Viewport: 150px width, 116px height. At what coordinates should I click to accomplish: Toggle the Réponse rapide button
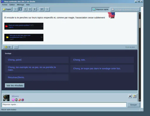[100, 9]
